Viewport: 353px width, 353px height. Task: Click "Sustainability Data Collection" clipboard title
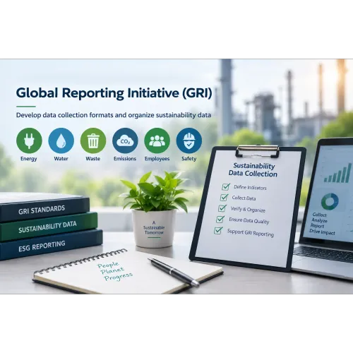[x=253, y=169]
